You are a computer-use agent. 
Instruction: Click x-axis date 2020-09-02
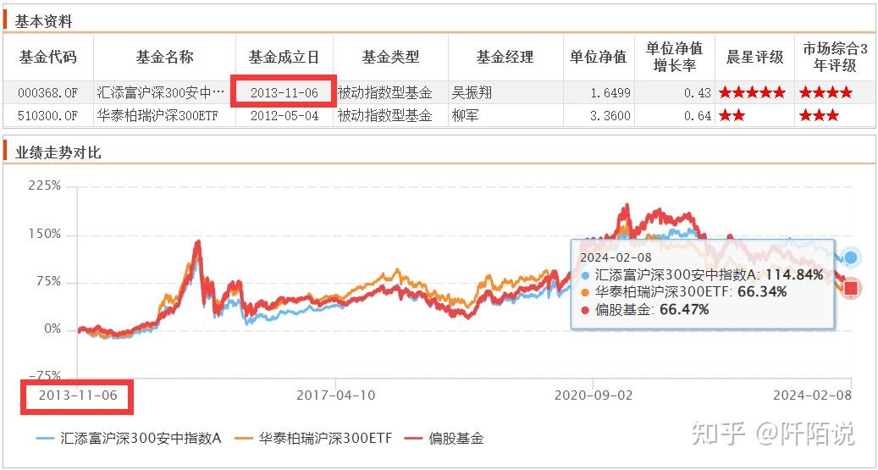[x=594, y=395]
